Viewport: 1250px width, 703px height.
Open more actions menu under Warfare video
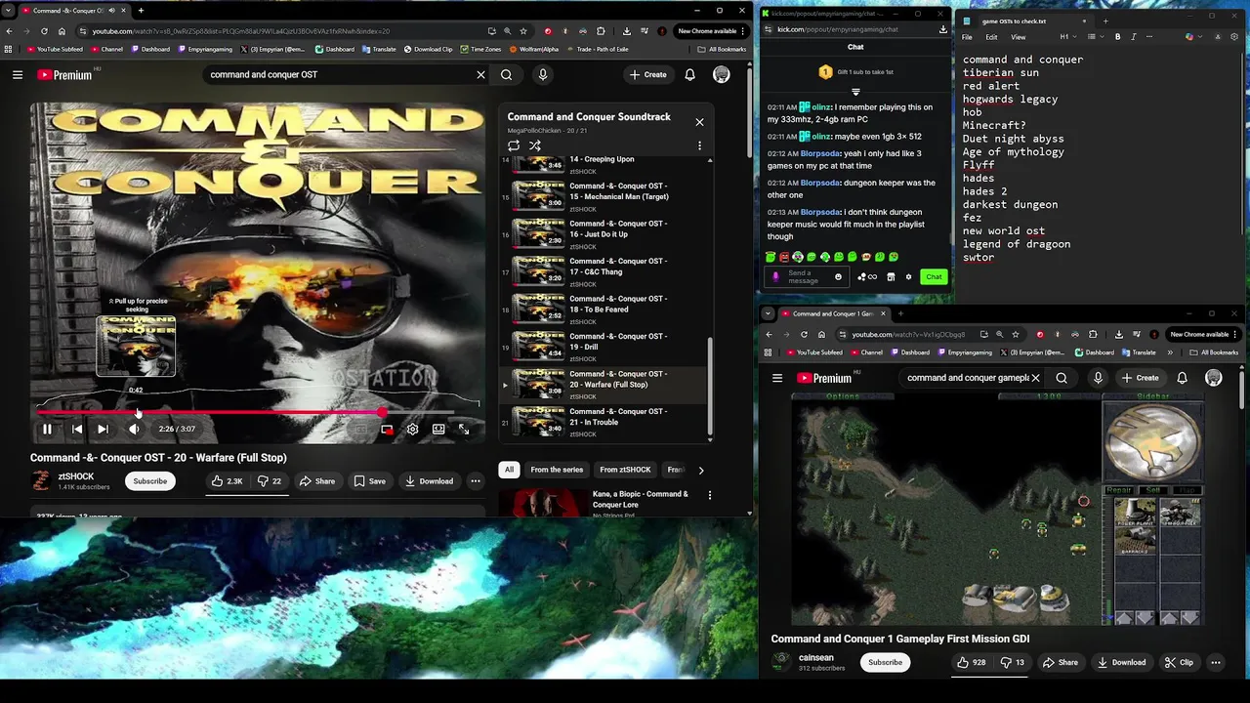click(476, 481)
